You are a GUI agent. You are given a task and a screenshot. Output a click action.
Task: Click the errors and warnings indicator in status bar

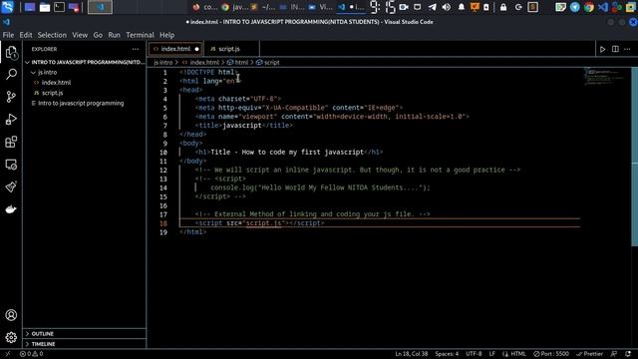pos(31,354)
